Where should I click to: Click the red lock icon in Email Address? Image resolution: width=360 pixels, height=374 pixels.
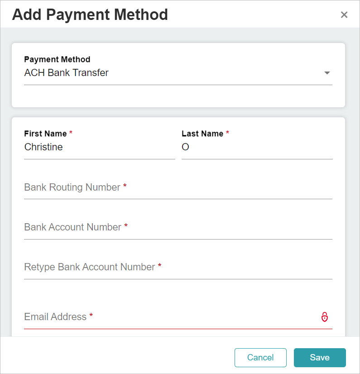(x=325, y=317)
